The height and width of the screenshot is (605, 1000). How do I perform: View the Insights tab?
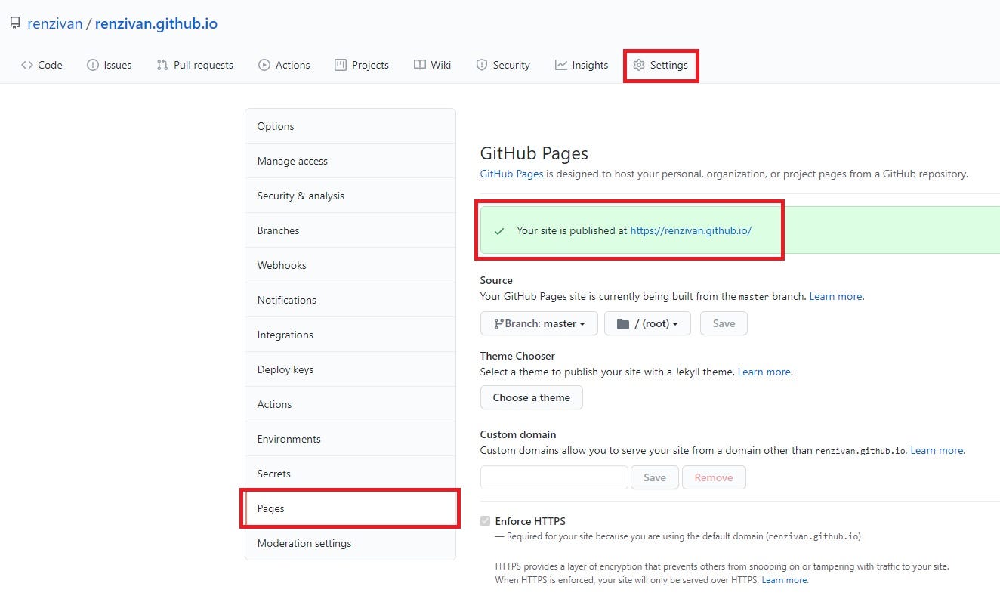tap(582, 65)
